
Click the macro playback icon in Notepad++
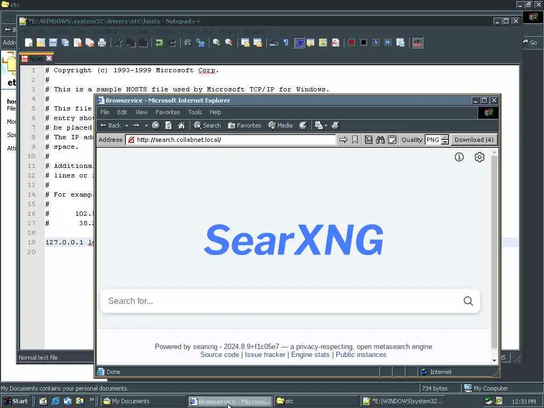click(376, 42)
